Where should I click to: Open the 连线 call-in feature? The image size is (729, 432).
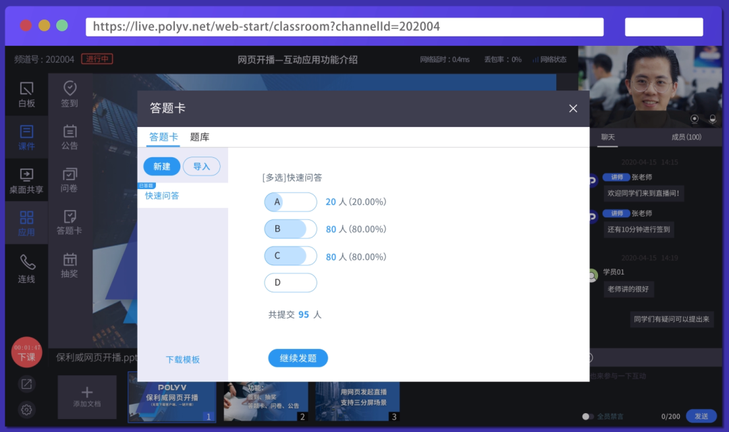26,266
